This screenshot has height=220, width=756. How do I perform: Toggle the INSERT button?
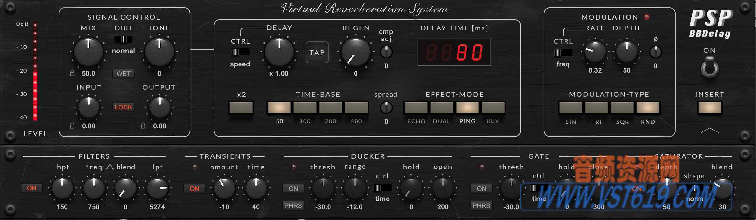[x=710, y=108]
